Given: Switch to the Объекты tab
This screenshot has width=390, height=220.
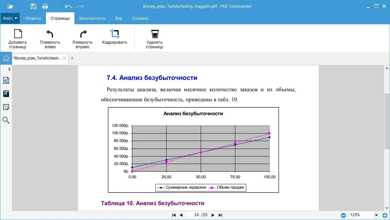Looking at the screenshot, I should pos(33,18).
